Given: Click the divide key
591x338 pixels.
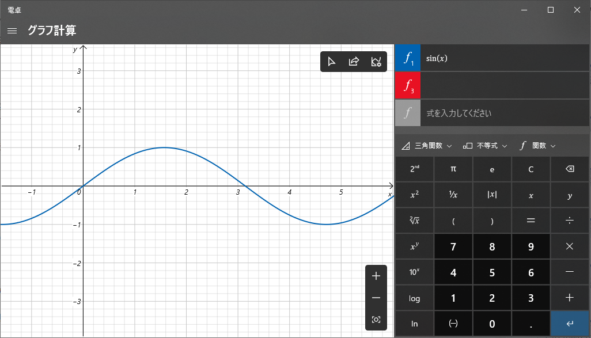Looking at the screenshot, I should point(570,221).
